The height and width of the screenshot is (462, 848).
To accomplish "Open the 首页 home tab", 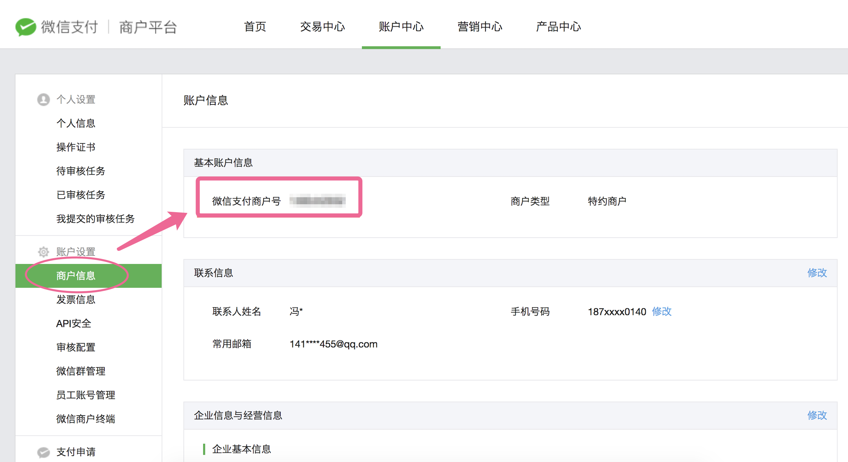I will click(x=255, y=27).
